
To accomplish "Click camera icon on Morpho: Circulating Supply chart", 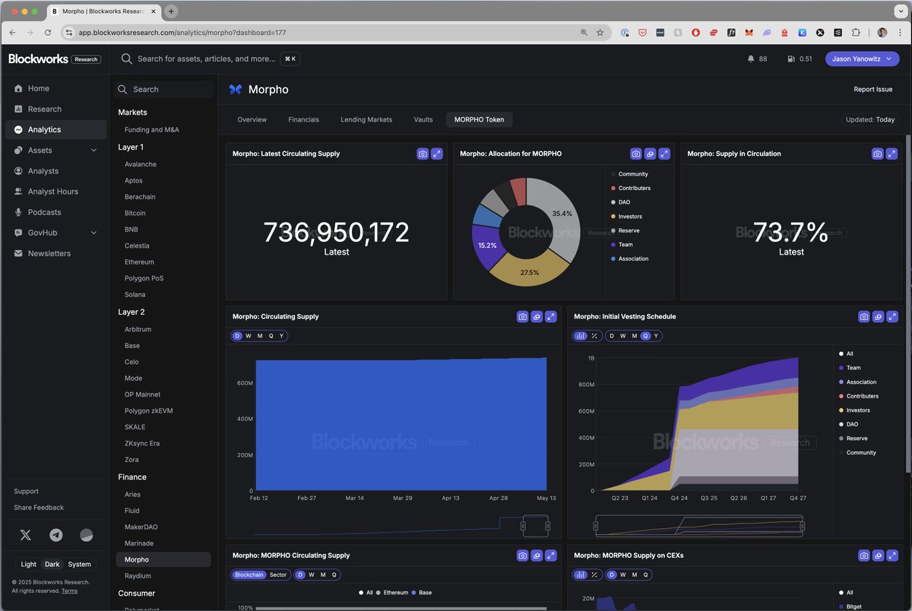I will 522,317.
